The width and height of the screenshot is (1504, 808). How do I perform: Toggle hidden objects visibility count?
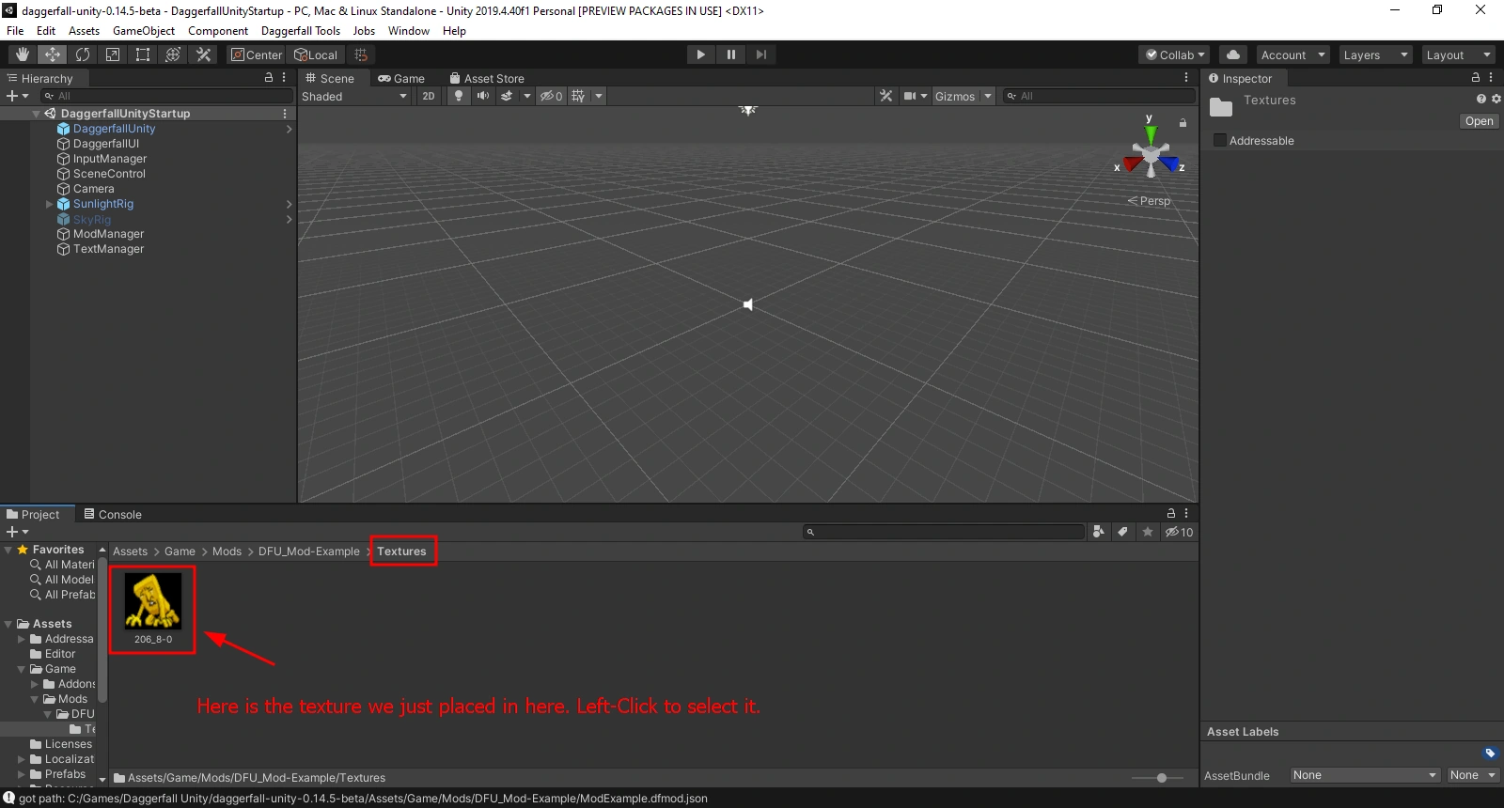(x=551, y=96)
